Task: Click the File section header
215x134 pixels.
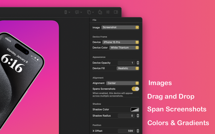Action: pos(94,20)
